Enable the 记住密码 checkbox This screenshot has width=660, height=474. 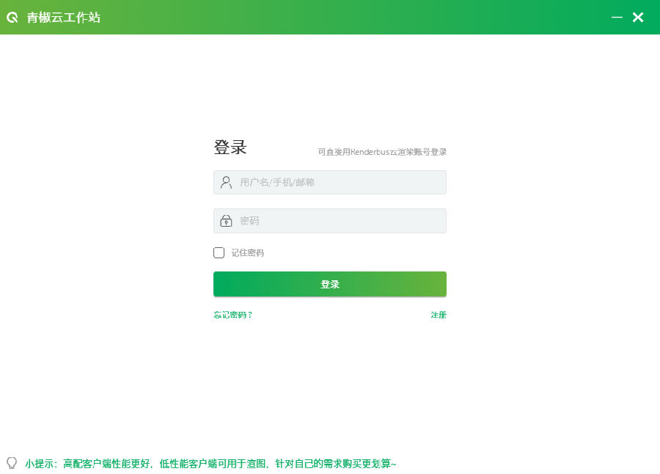[219, 253]
